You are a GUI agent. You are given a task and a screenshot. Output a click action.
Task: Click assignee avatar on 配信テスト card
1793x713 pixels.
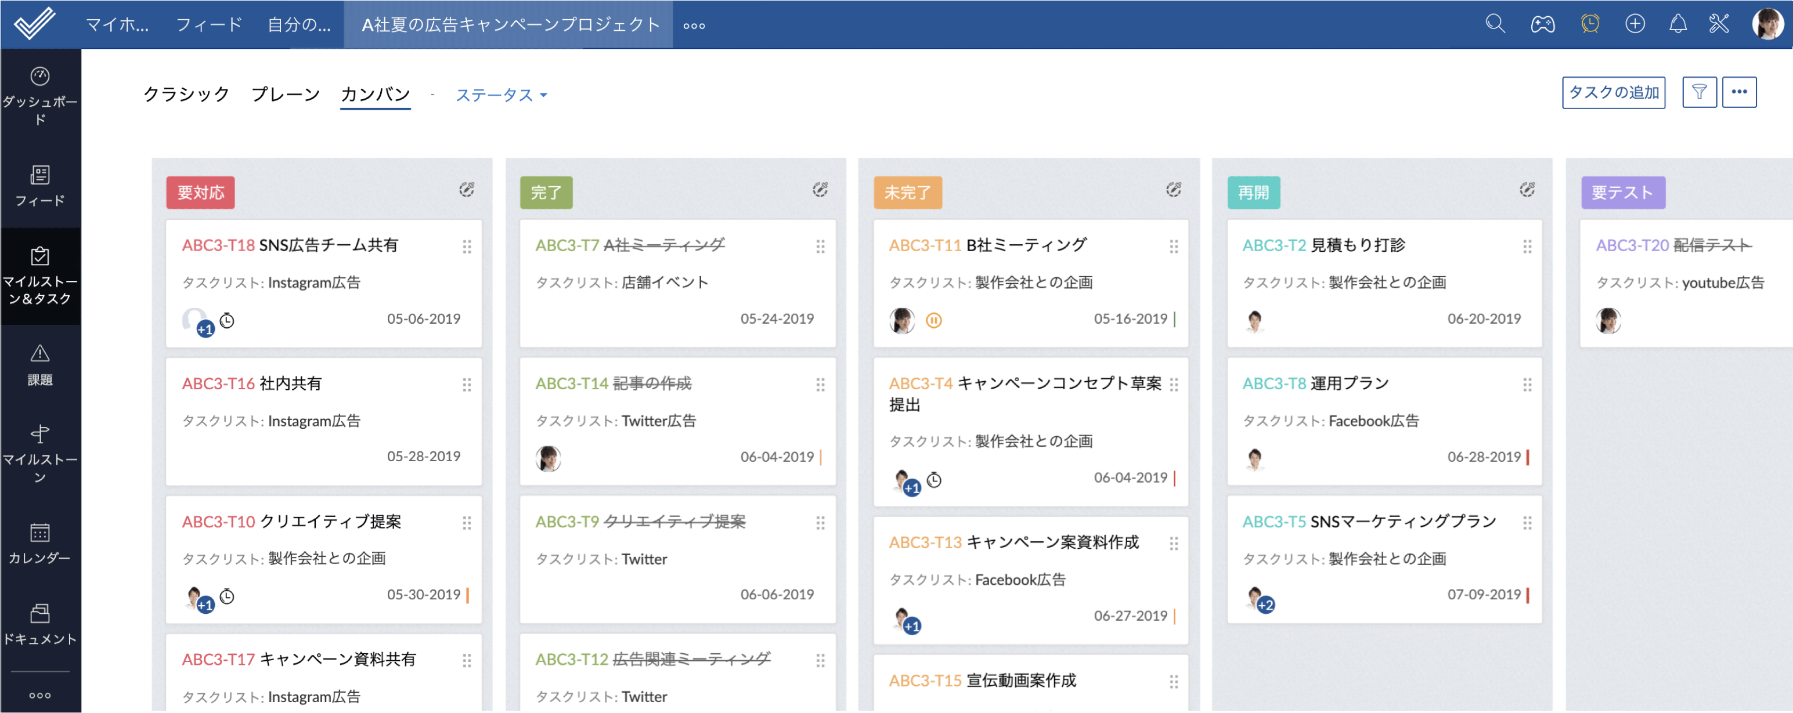pyautogui.click(x=1608, y=321)
